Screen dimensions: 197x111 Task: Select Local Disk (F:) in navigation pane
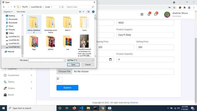pos(14,43)
